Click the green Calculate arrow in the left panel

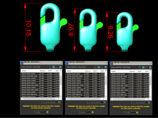tap(47, 112)
